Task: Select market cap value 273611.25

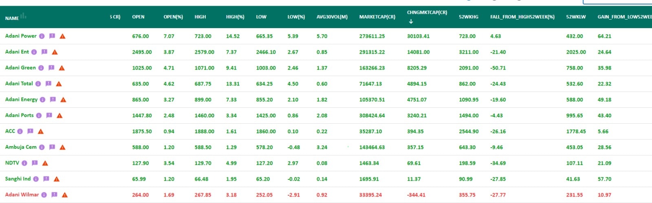Action: pos(372,36)
